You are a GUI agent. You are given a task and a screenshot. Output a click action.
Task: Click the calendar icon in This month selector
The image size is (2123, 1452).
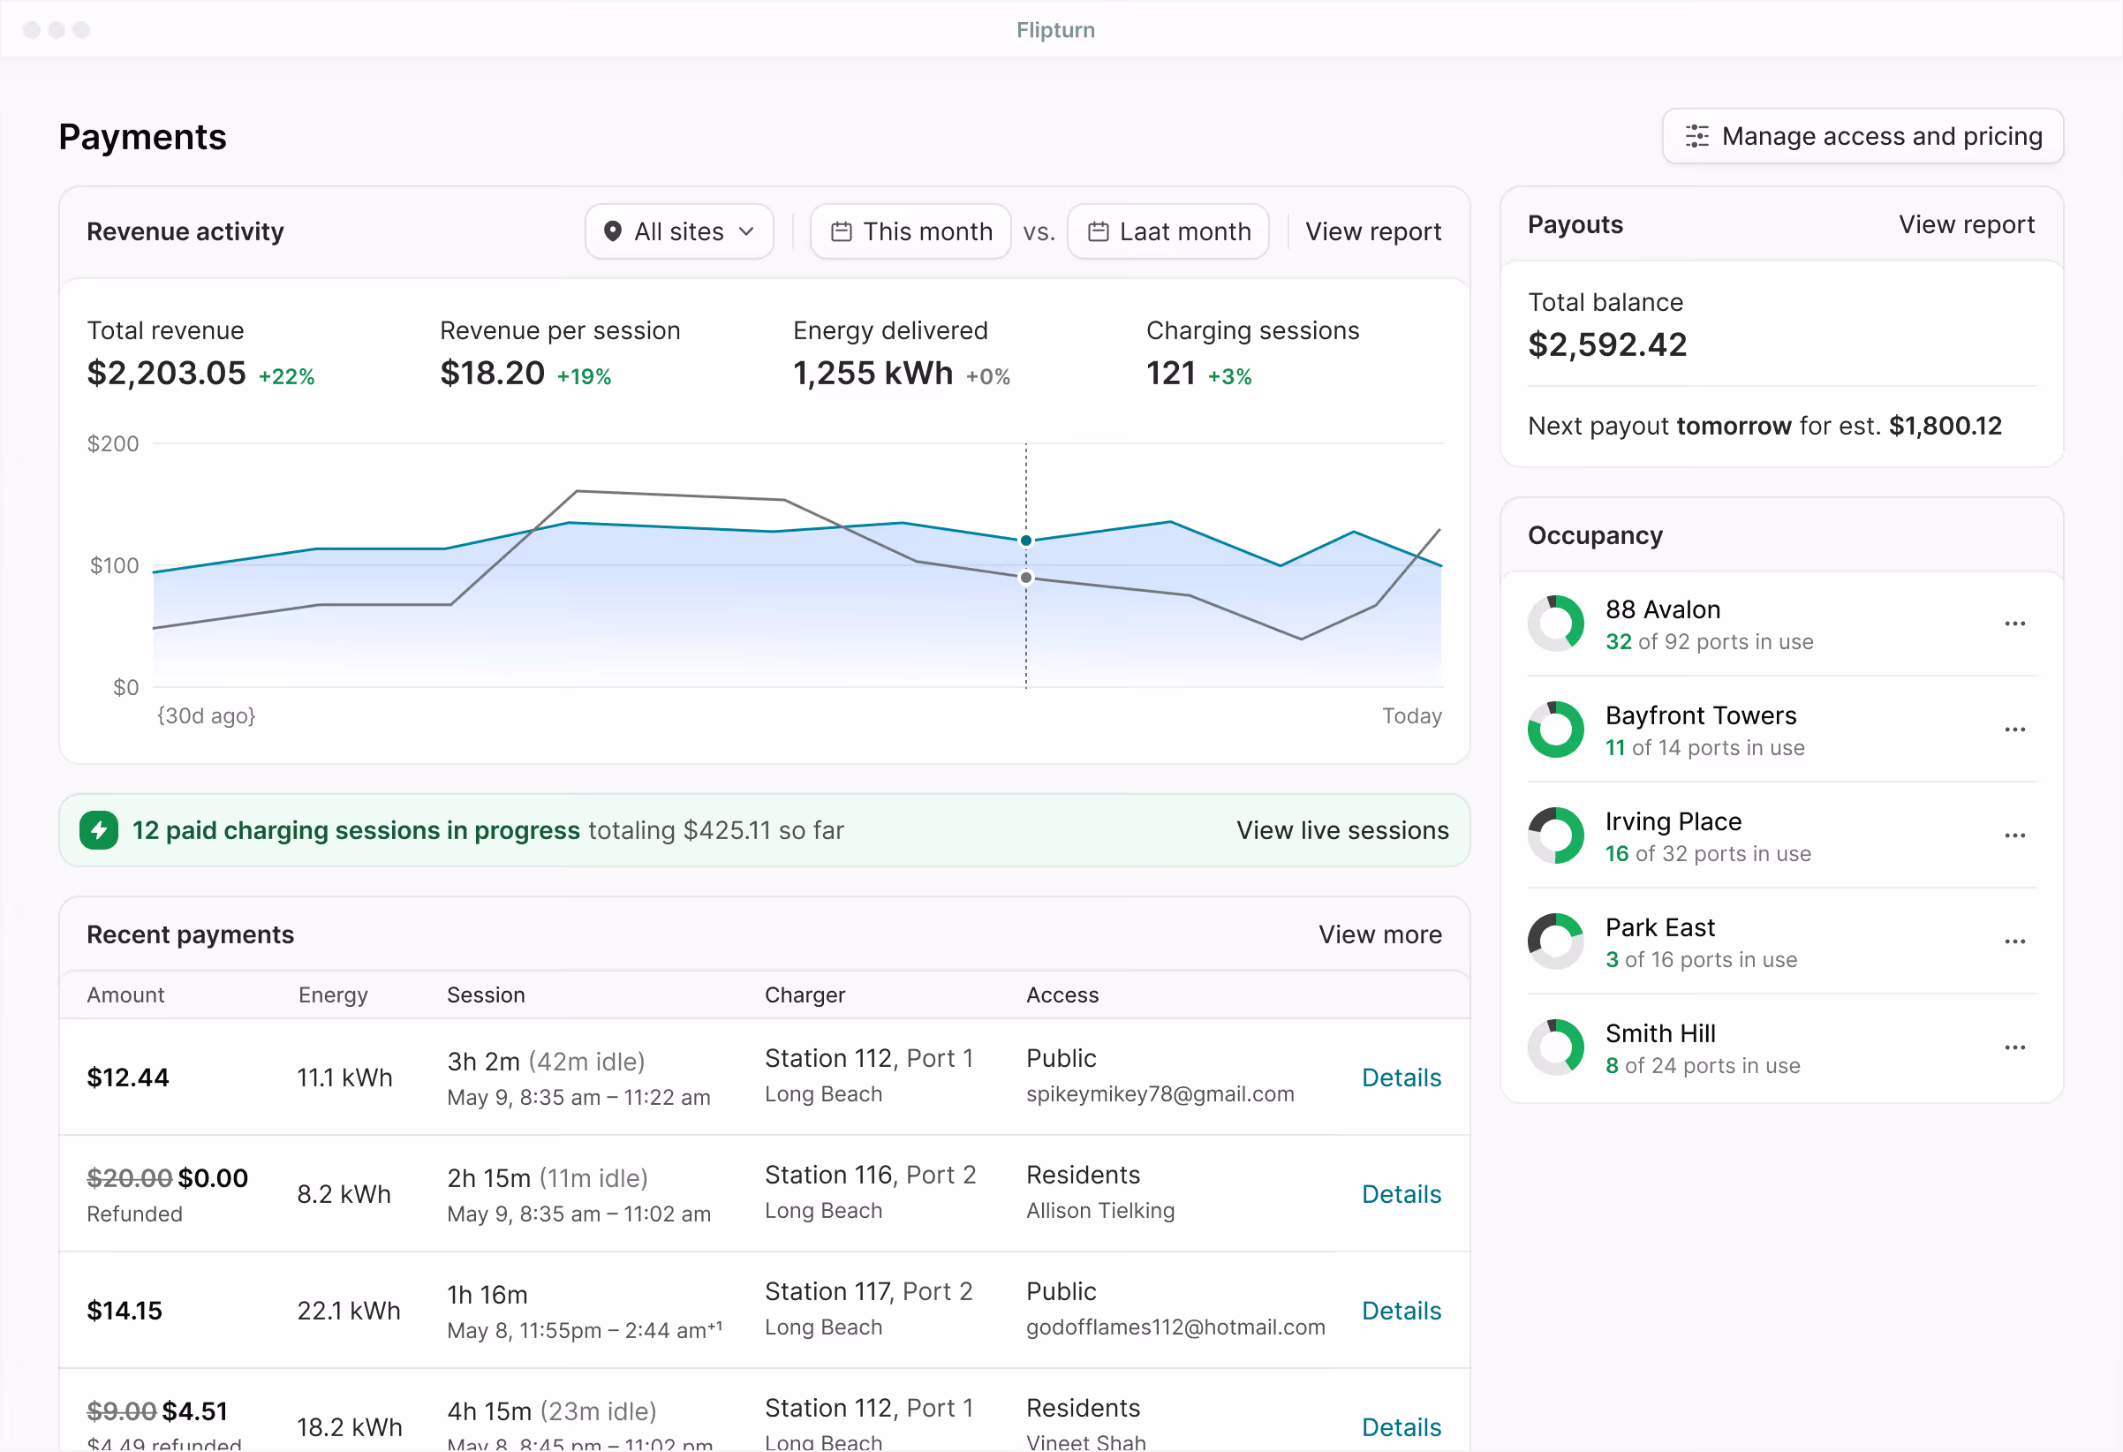click(842, 231)
